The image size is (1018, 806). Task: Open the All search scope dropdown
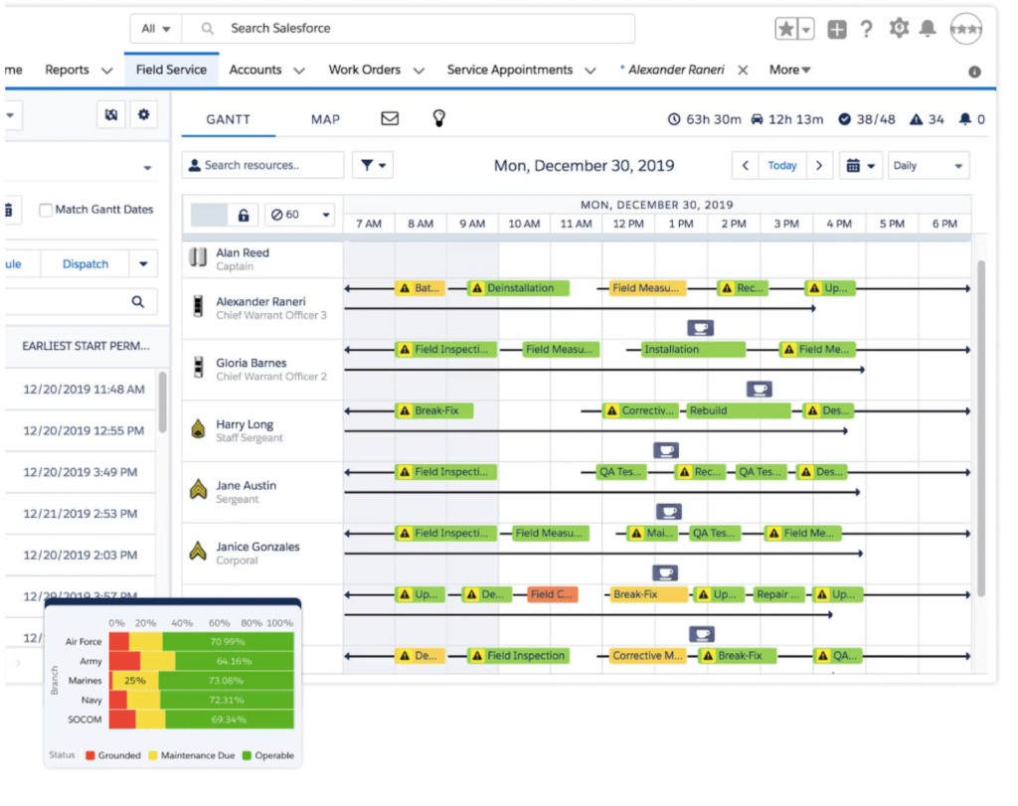point(155,28)
